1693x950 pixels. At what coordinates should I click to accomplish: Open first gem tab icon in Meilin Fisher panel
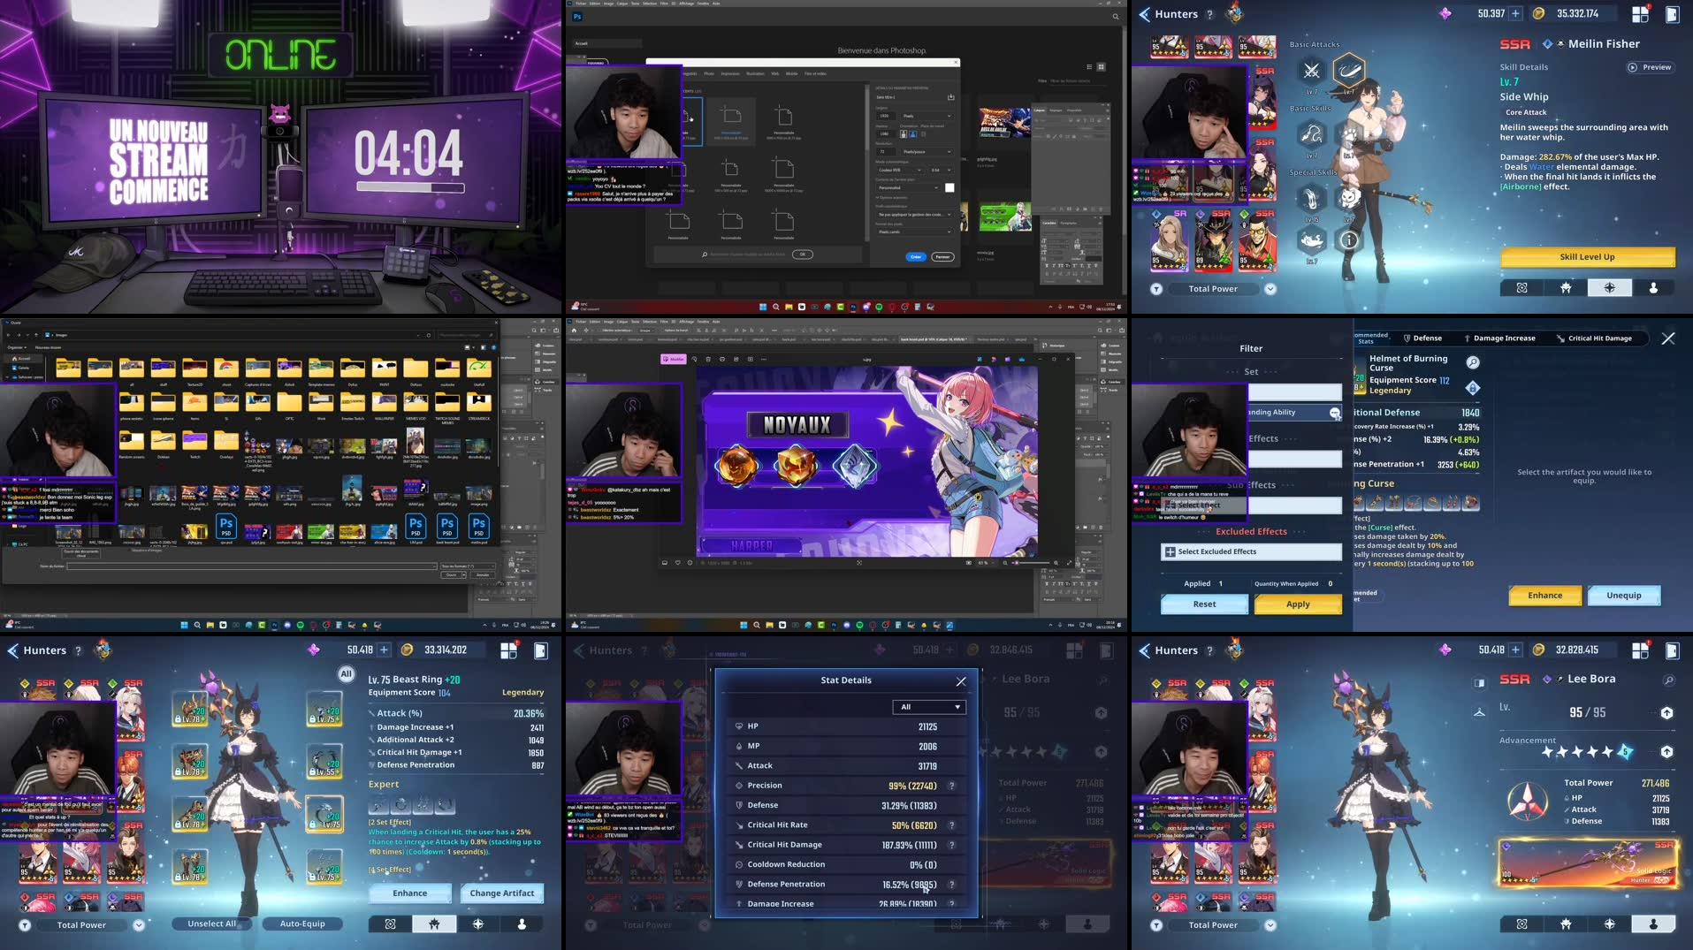(1521, 288)
